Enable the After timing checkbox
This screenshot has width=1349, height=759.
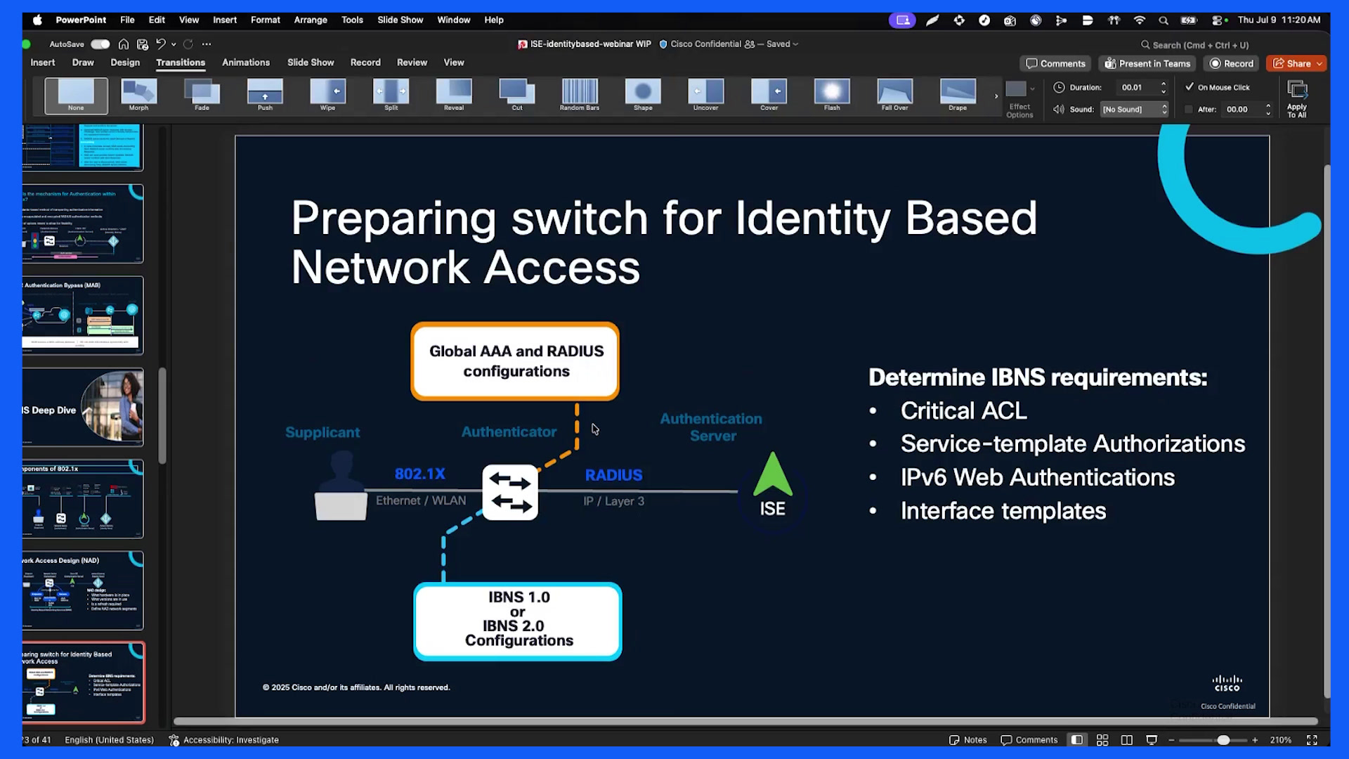[x=1189, y=110]
